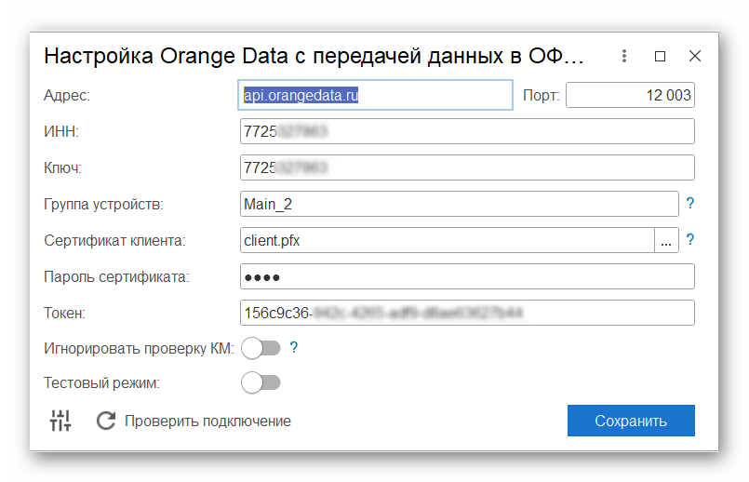Click the Адрес label

67,95
